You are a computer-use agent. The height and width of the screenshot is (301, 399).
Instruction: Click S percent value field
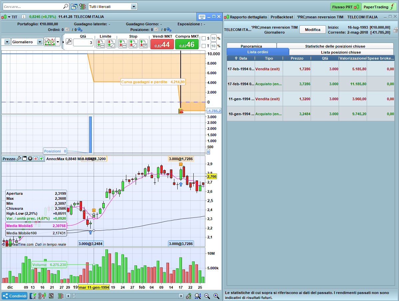click(x=213, y=38)
